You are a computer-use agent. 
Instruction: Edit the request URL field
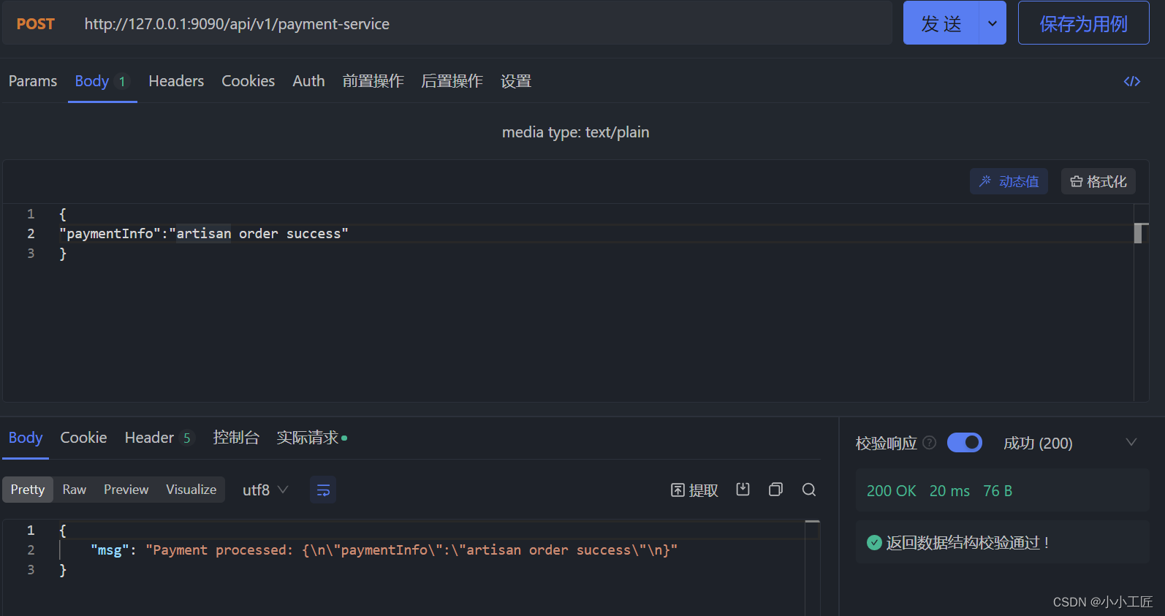482,24
